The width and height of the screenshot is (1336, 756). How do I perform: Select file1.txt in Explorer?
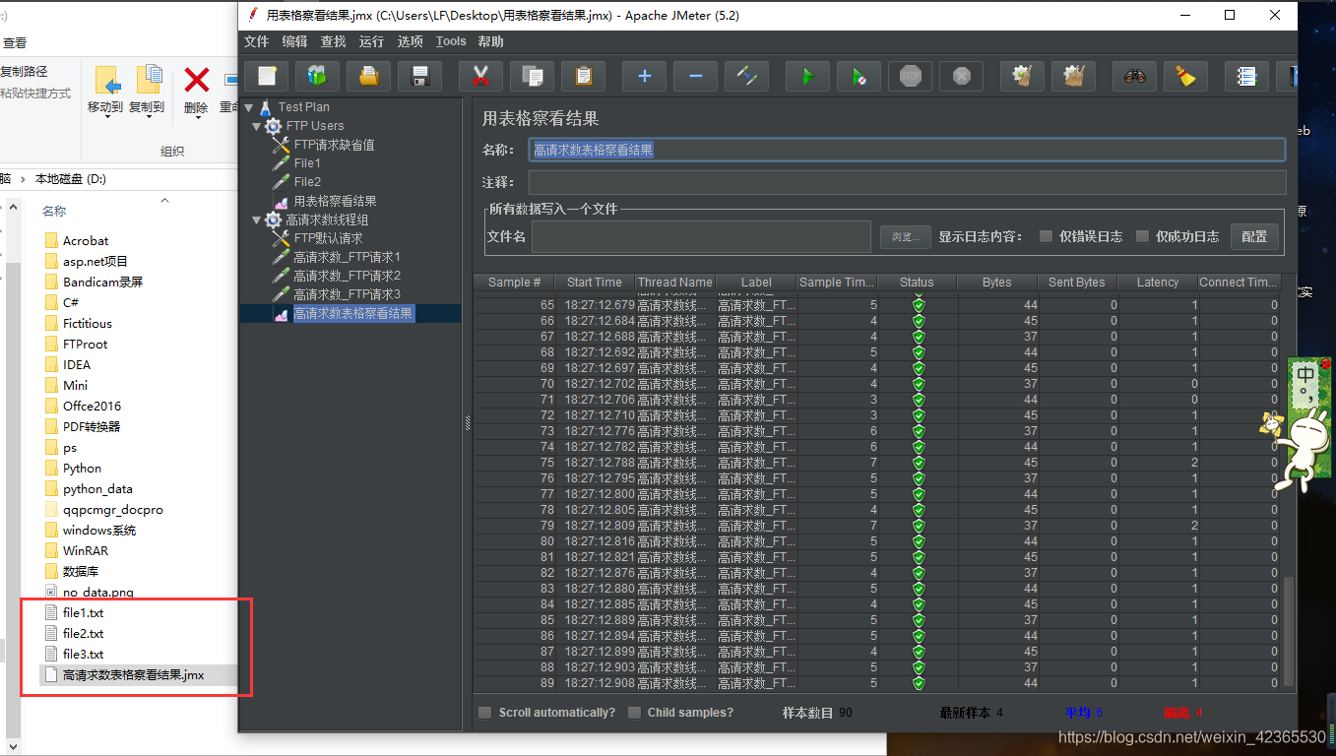point(83,613)
